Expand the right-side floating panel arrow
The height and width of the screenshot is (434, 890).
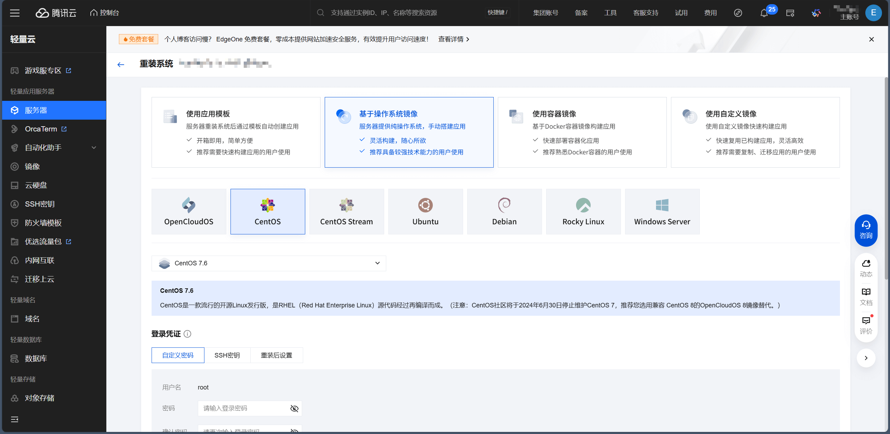point(866,358)
